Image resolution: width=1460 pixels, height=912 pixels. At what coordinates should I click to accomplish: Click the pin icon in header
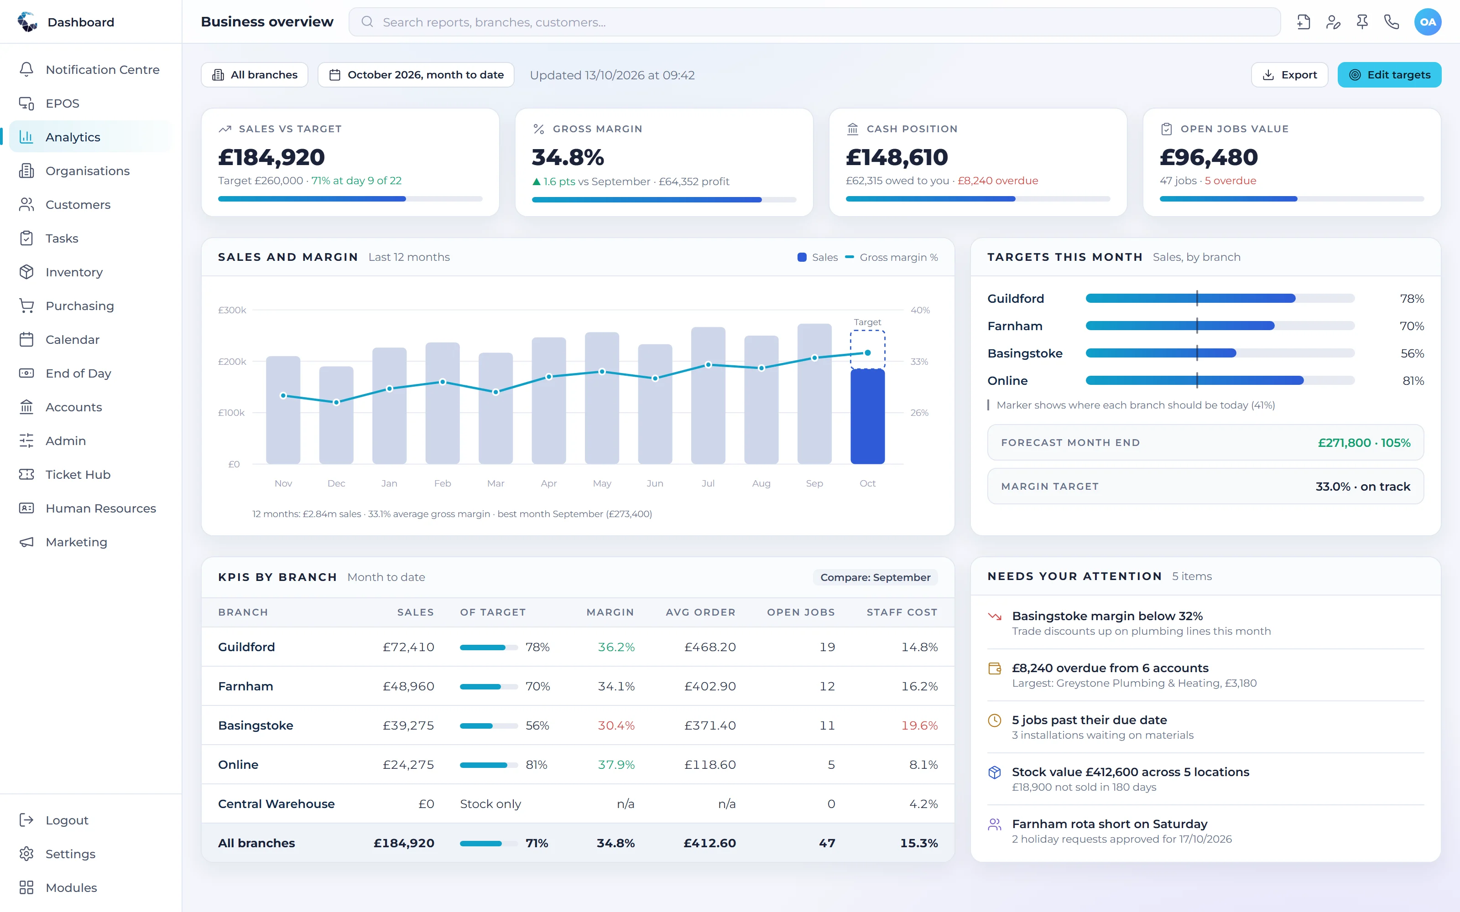coord(1362,22)
